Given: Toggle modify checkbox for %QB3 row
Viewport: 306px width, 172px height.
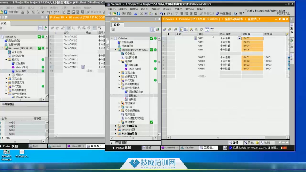Looking at the screenshot, I should (x=289, y=61).
